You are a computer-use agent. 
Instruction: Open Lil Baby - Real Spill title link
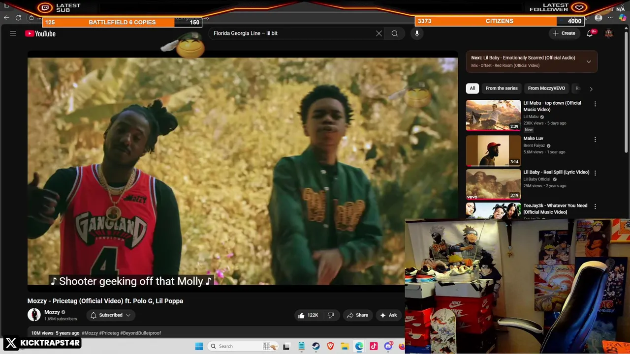pos(556,172)
